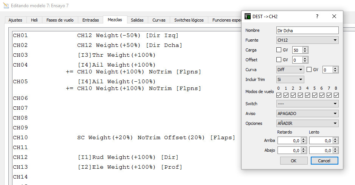Confirm the mix with OK button
355x185 pixels.
click(294, 161)
